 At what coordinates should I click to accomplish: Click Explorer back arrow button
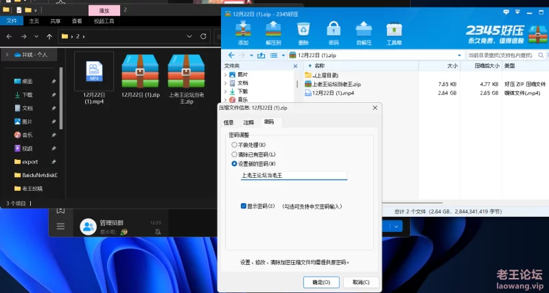coord(9,36)
